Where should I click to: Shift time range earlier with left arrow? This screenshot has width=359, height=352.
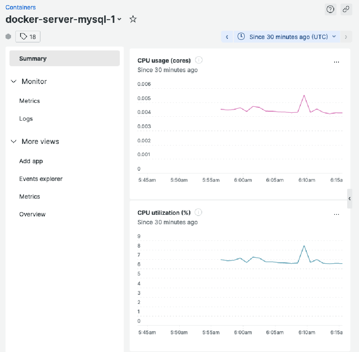tap(227, 37)
